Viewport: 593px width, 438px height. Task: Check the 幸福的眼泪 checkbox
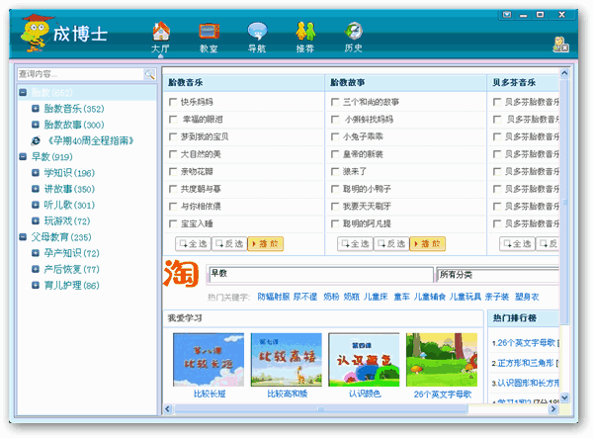(173, 120)
